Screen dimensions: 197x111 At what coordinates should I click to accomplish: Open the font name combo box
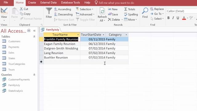[x=181, y=11]
